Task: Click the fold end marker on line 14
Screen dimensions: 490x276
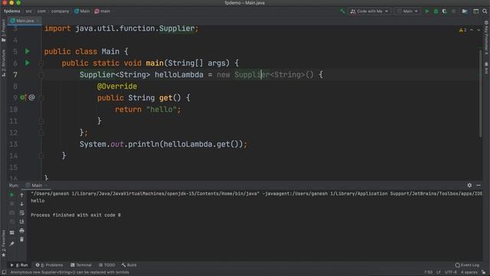Action: click(x=41, y=156)
